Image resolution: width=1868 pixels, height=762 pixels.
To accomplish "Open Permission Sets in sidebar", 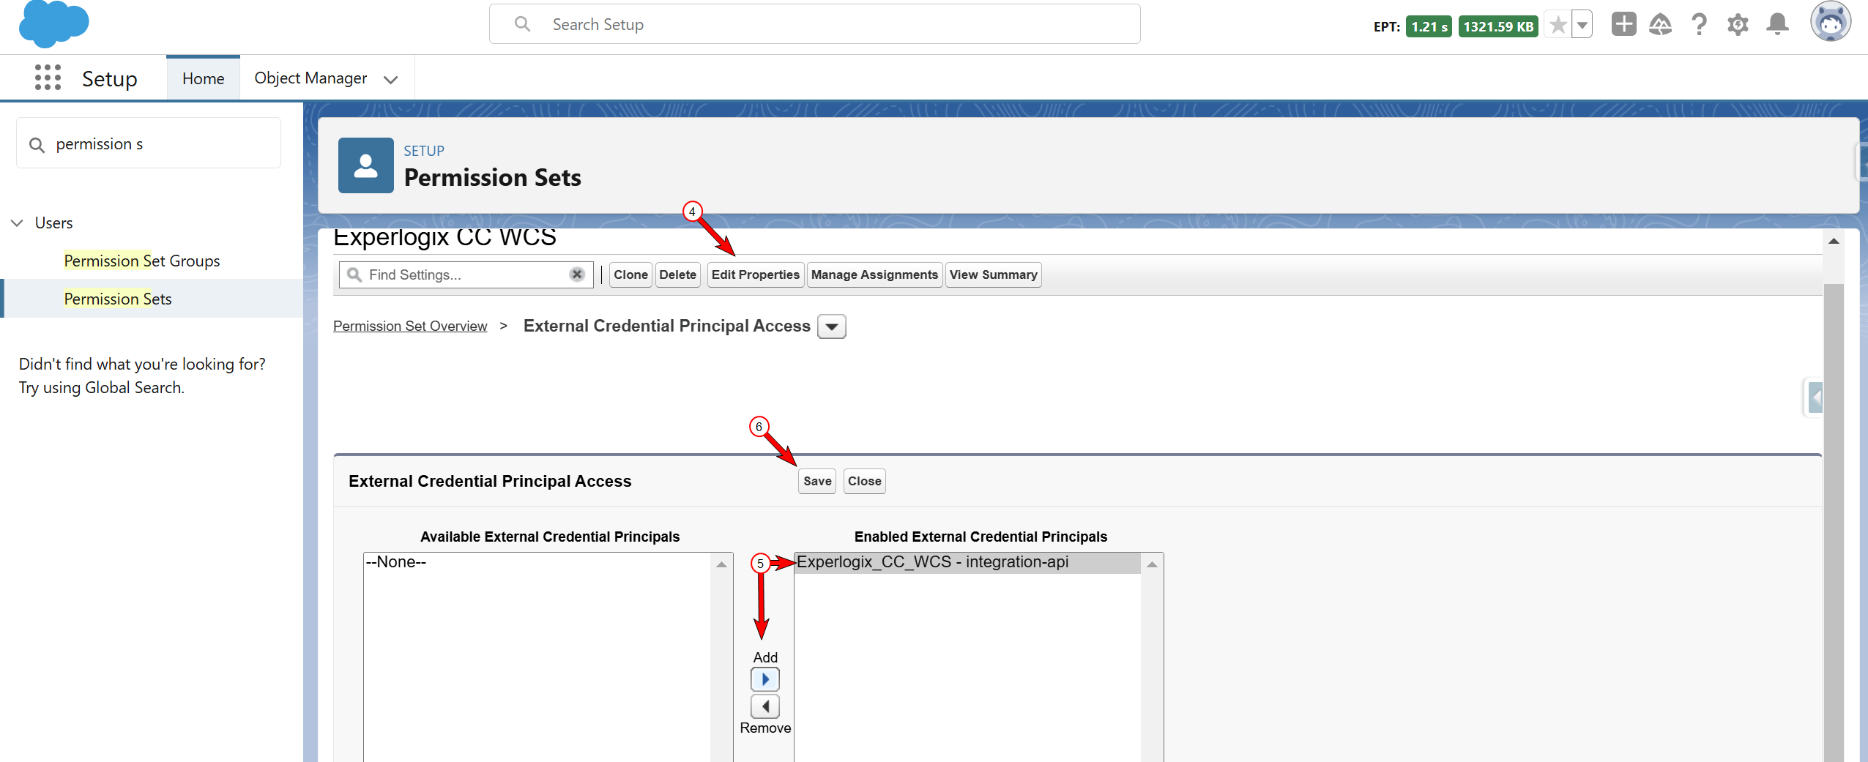I will click(118, 299).
